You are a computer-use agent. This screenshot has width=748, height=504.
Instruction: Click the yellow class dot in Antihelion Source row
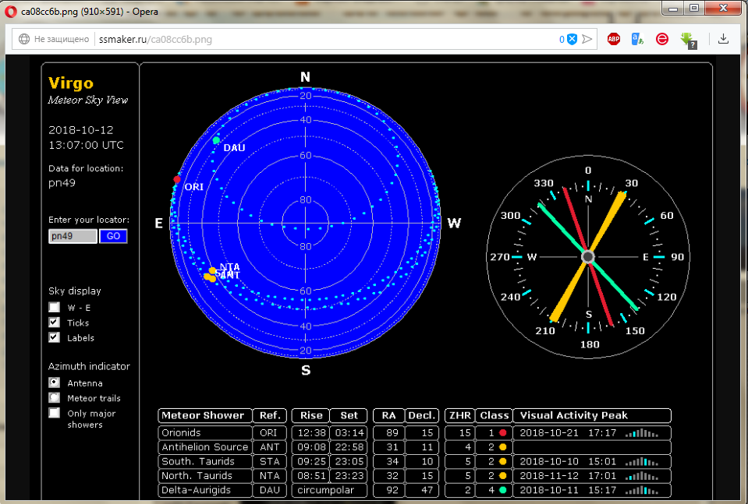502,447
